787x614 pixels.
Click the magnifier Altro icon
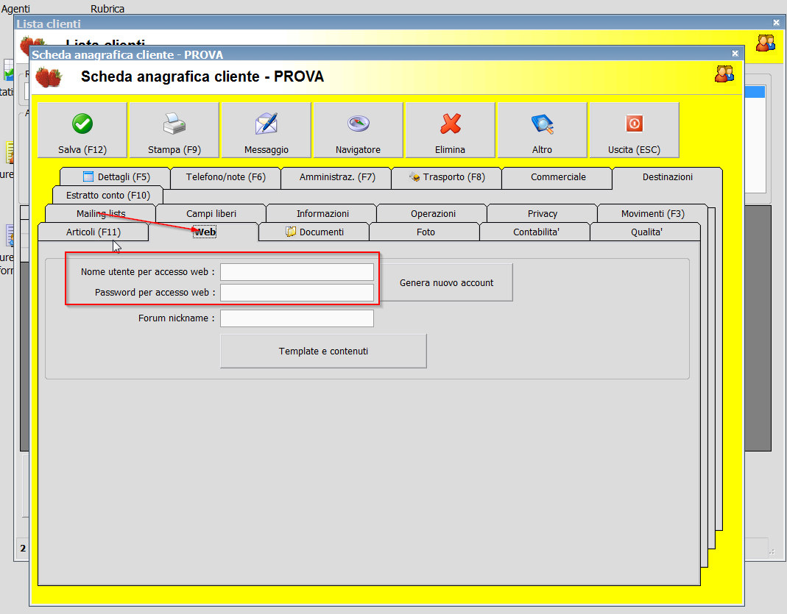(x=542, y=124)
